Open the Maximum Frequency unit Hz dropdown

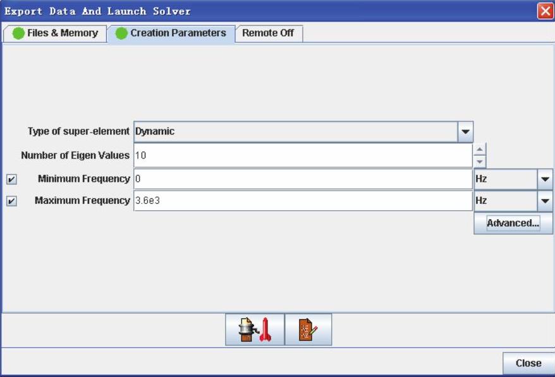point(545,201)
